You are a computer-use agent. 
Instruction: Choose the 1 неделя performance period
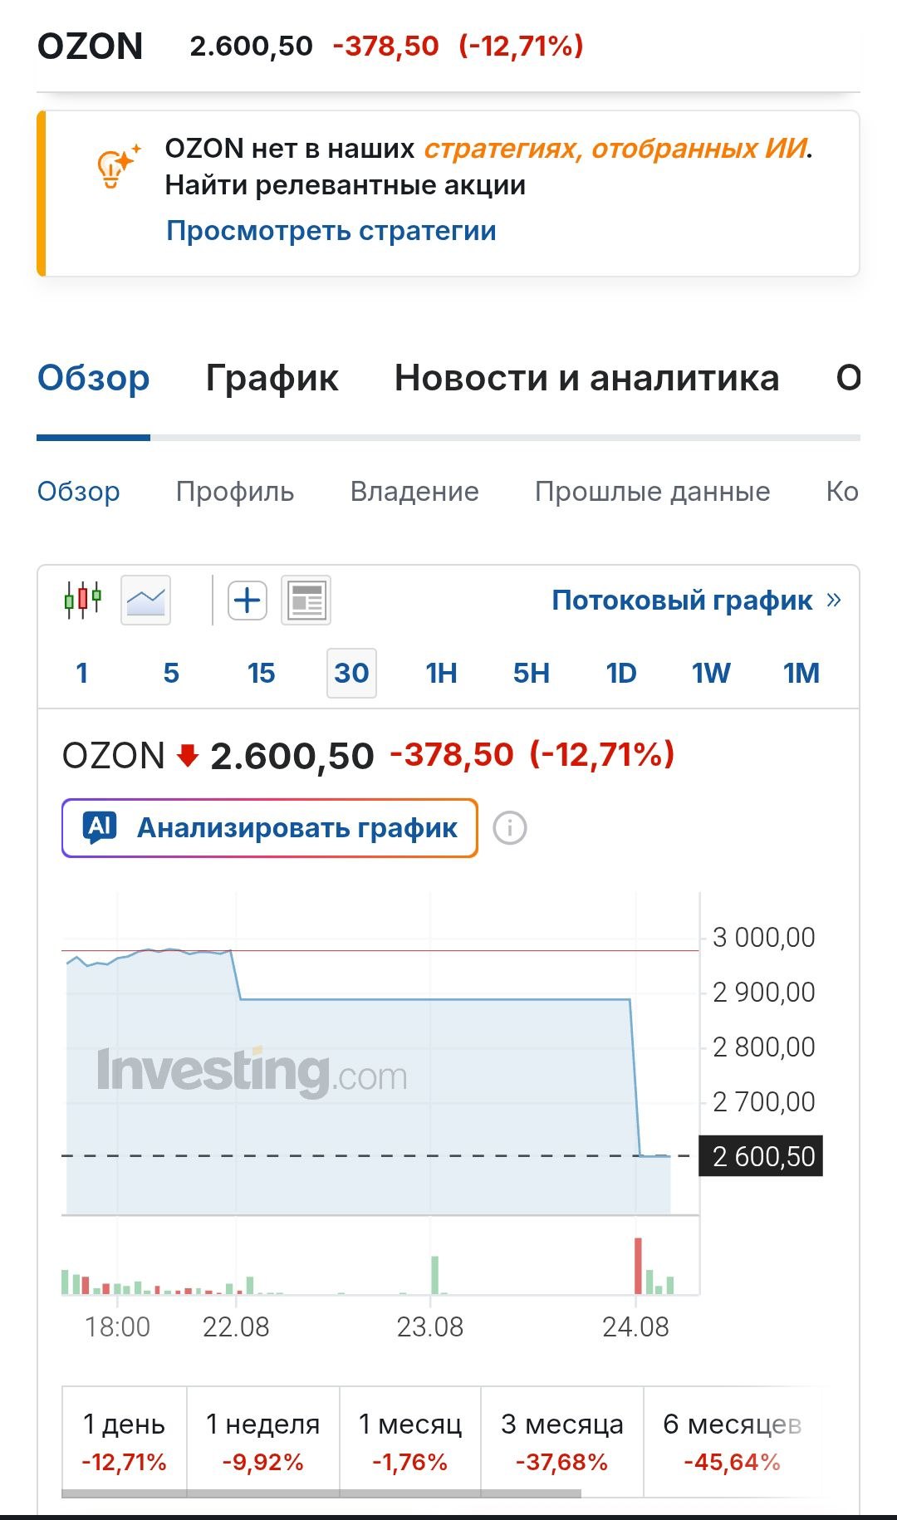(x=263, y=1441)
